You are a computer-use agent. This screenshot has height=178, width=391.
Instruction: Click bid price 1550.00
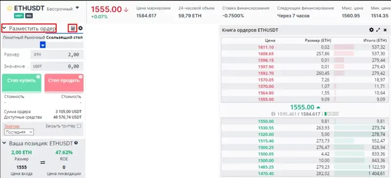[266, 121]
